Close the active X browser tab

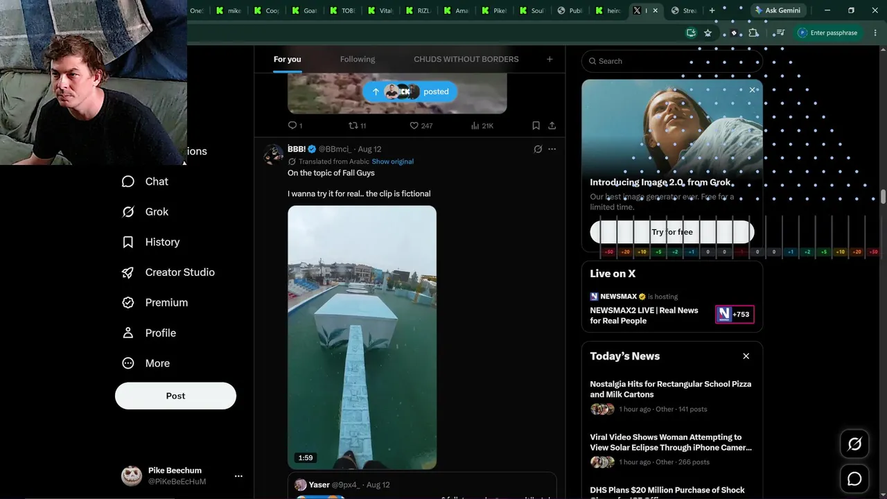point(655,10)
